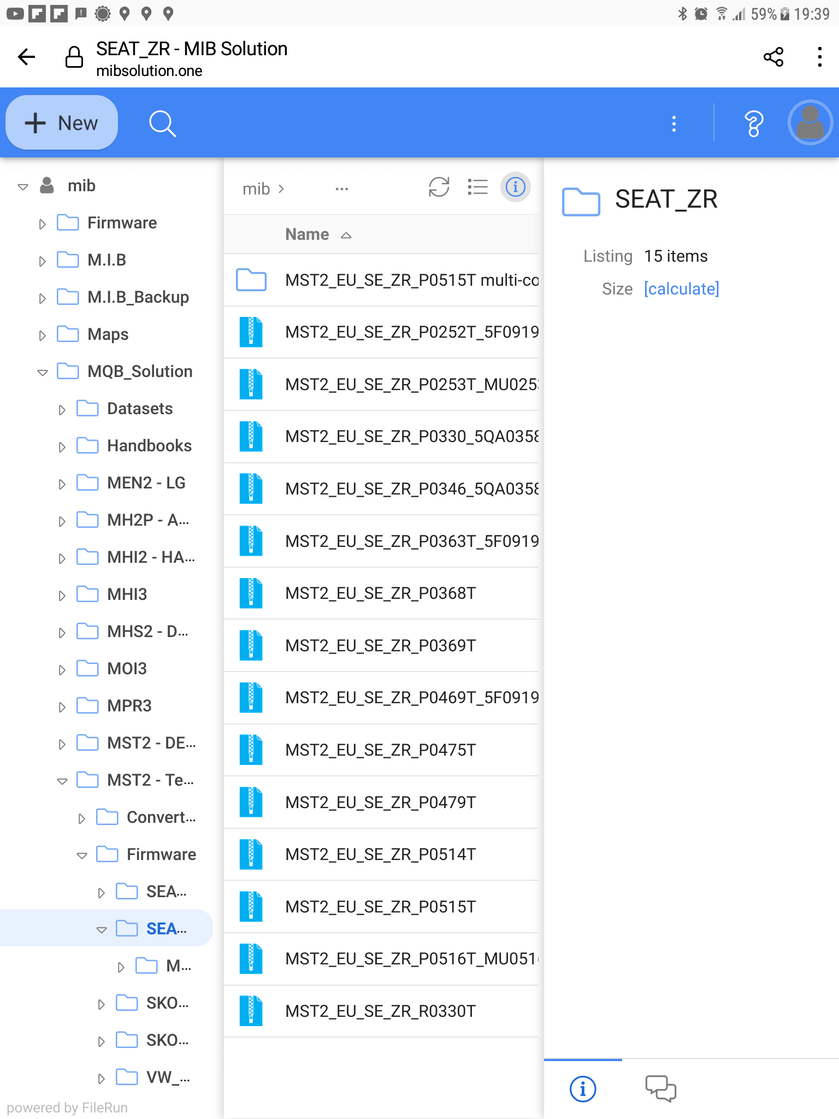
Task: Collapse the MQB_Solution folder arrow
Action: click(43, 373)
